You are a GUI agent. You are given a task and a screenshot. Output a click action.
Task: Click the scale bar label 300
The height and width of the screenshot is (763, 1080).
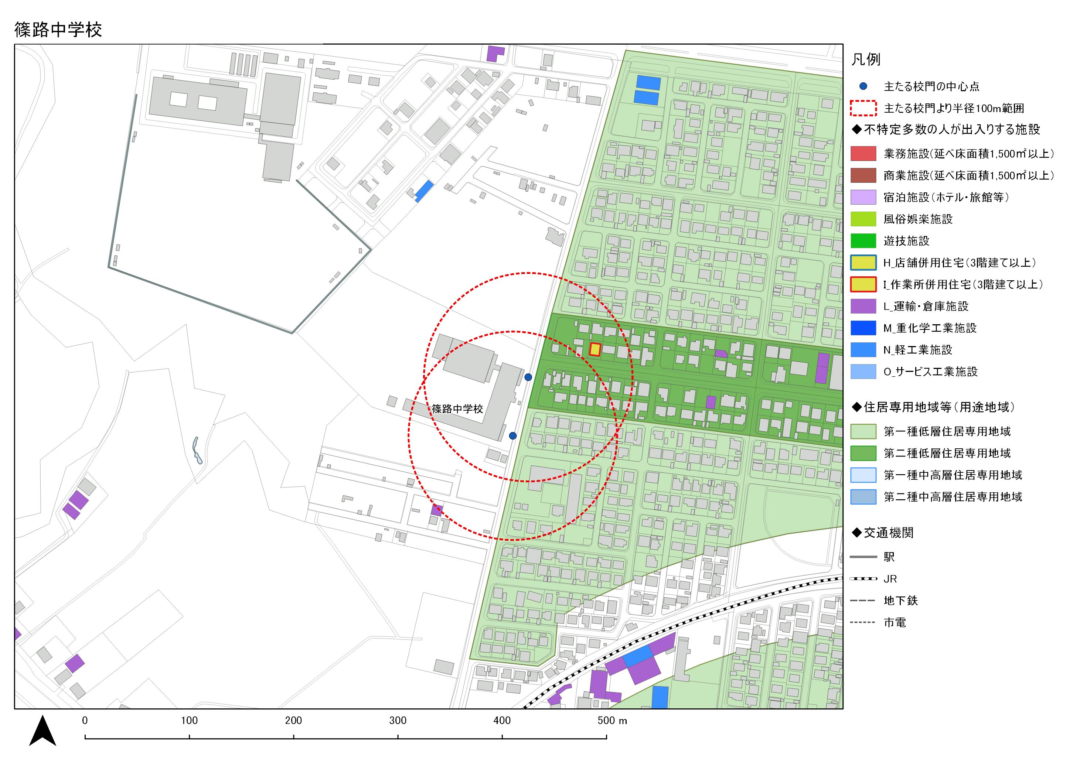(398, 721)
